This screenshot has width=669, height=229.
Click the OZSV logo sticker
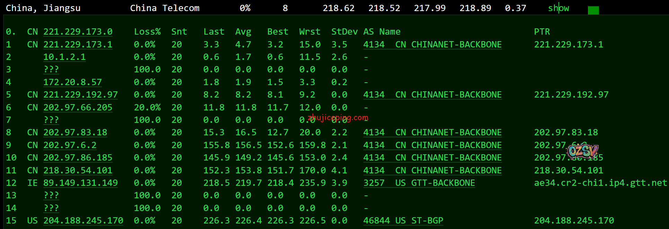coord(583,151)
